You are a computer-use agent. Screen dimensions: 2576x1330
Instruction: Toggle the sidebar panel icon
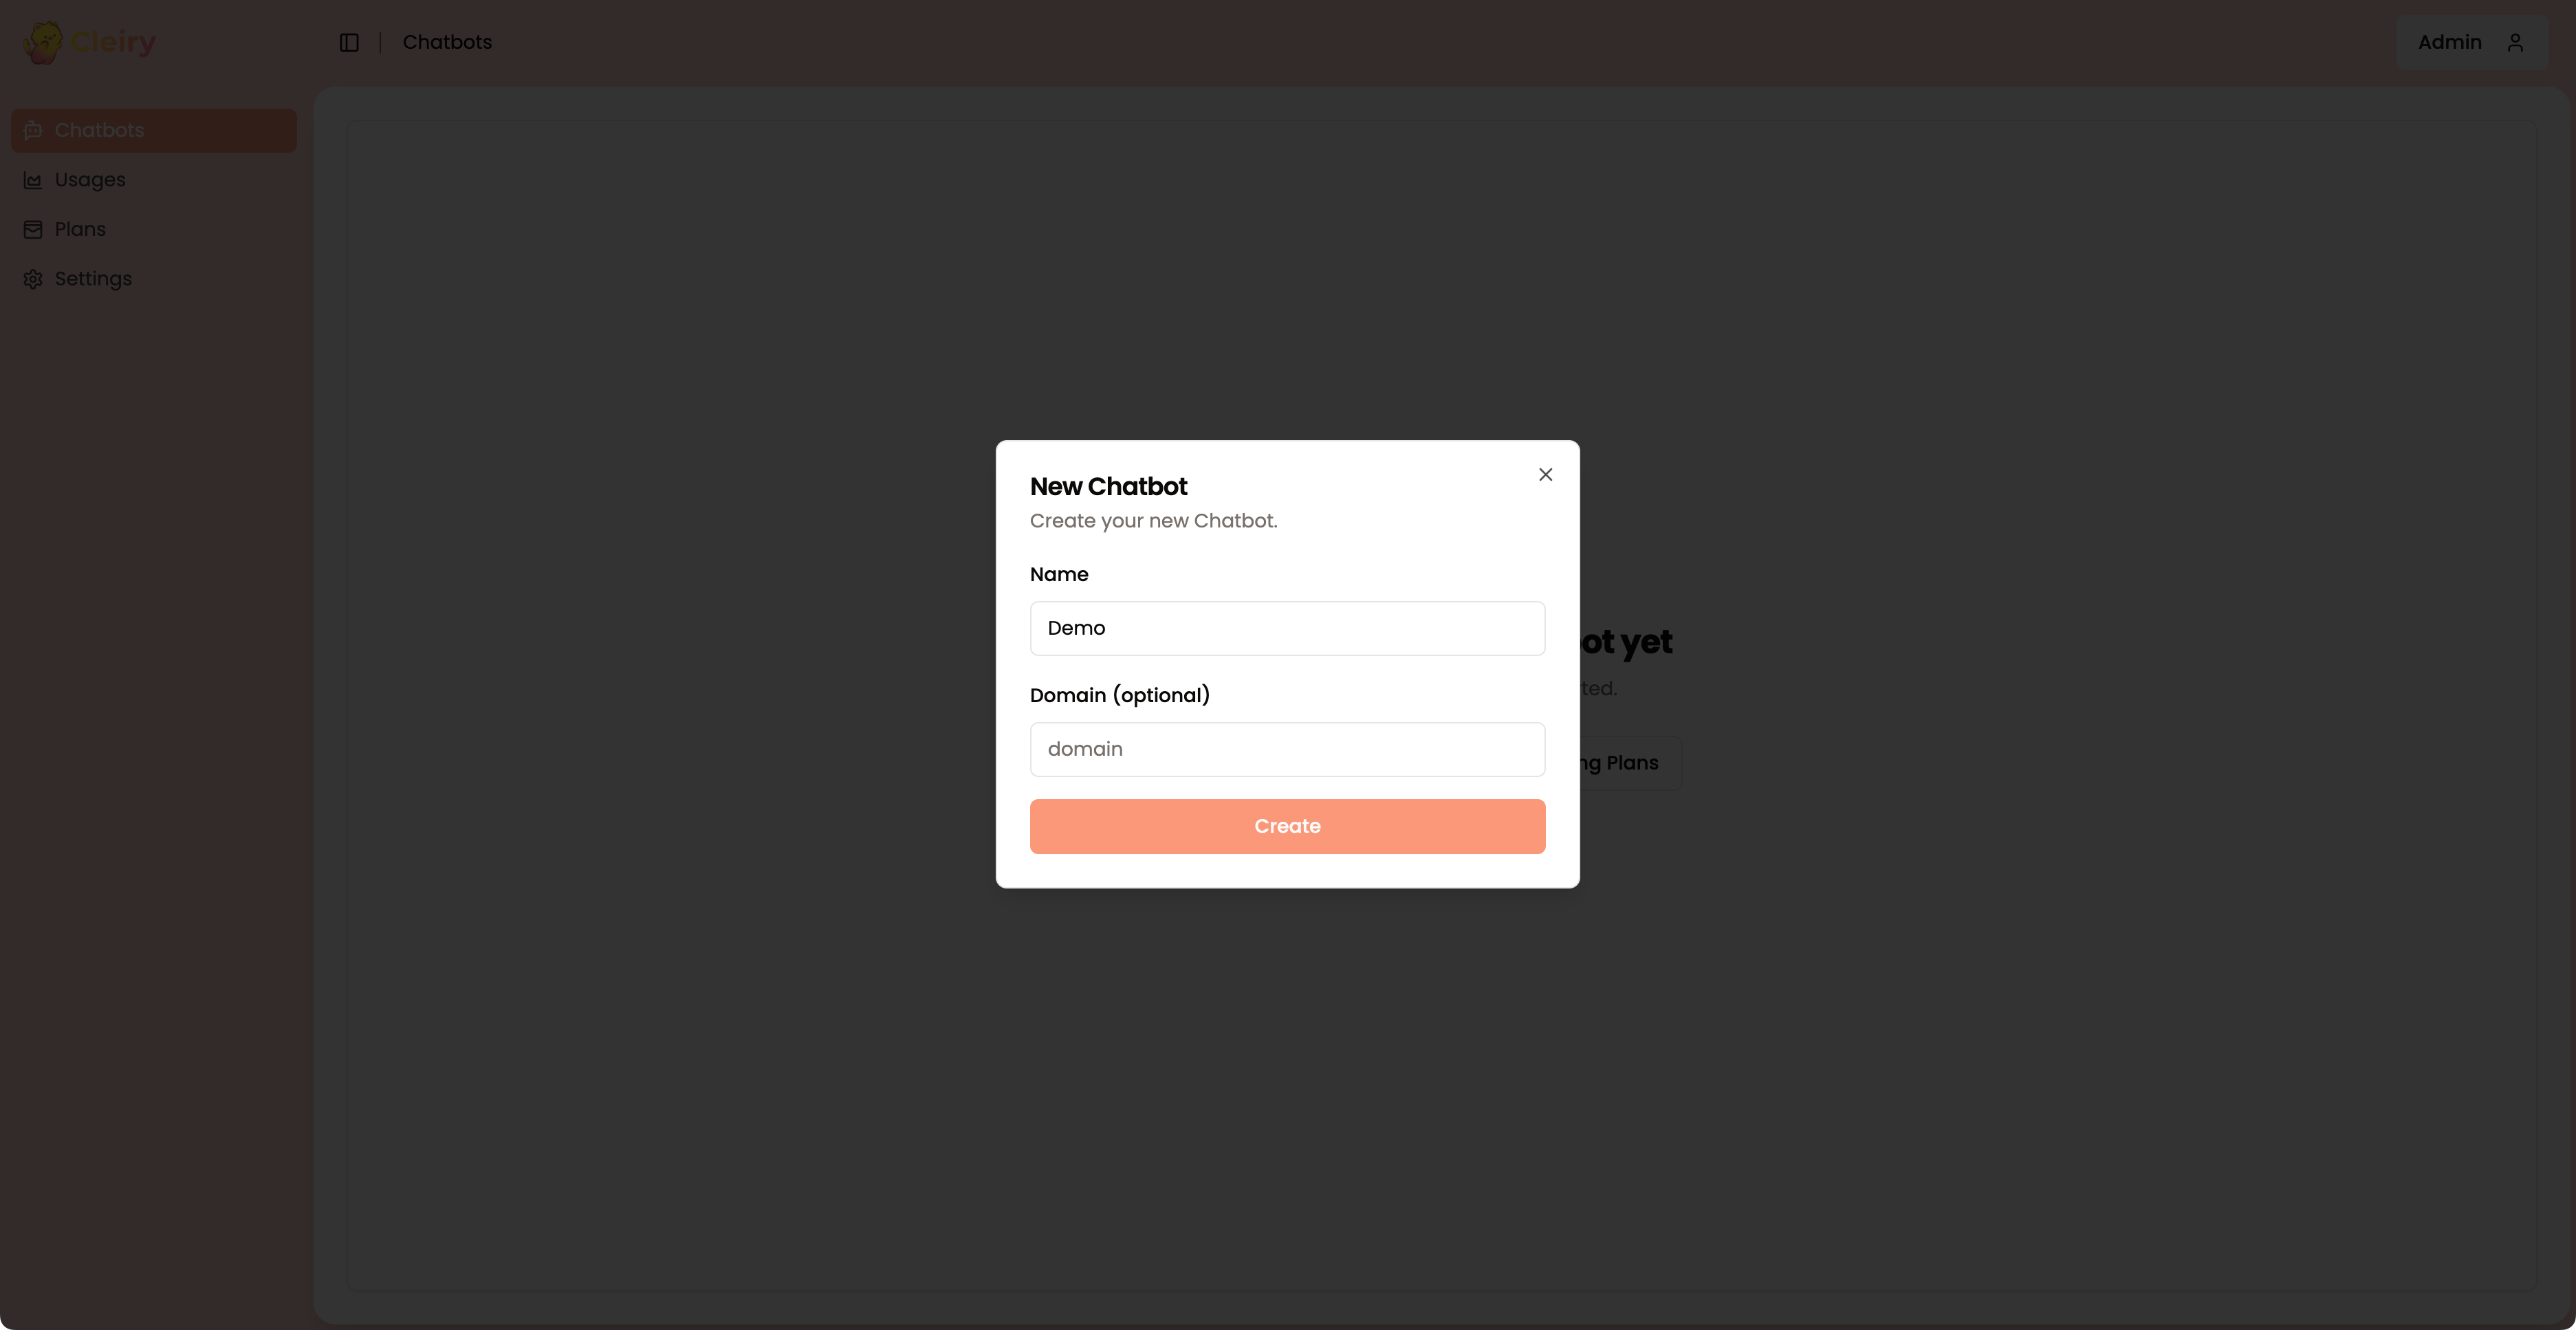(x=349, y=42)
